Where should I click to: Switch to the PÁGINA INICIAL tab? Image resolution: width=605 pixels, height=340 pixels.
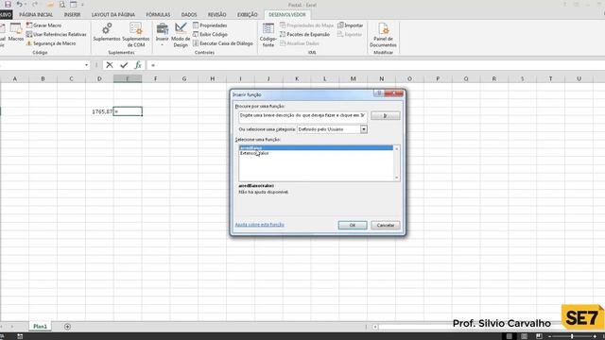(36, 15)
